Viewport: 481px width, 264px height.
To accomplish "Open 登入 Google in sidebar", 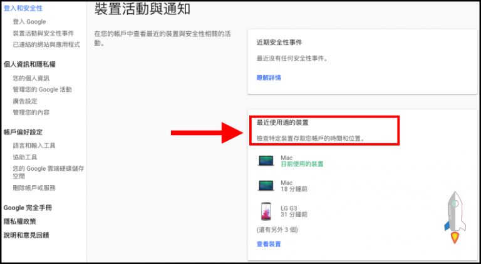I will pyautogui.click(x=29, y=22).
